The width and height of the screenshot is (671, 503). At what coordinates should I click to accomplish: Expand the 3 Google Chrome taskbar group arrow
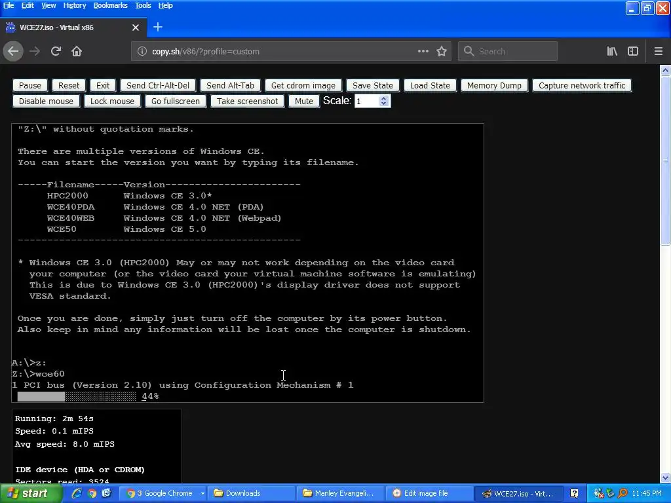(x=202, y=493)
